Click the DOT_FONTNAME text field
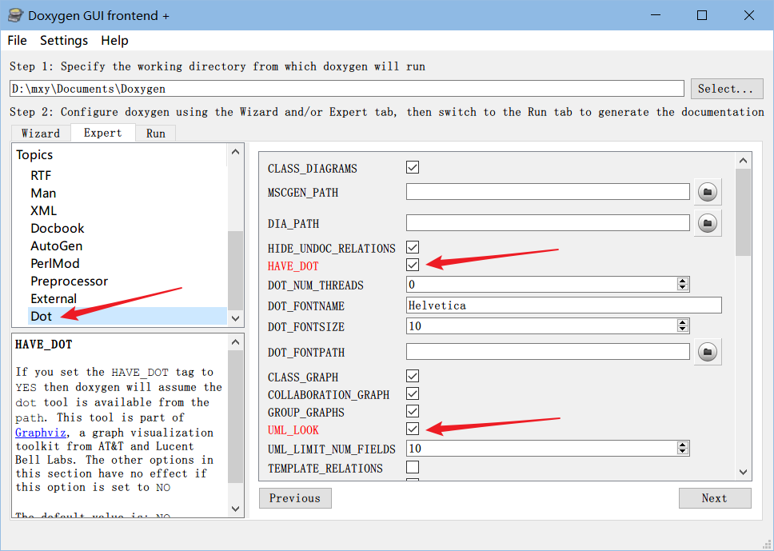 click(563, 305)
